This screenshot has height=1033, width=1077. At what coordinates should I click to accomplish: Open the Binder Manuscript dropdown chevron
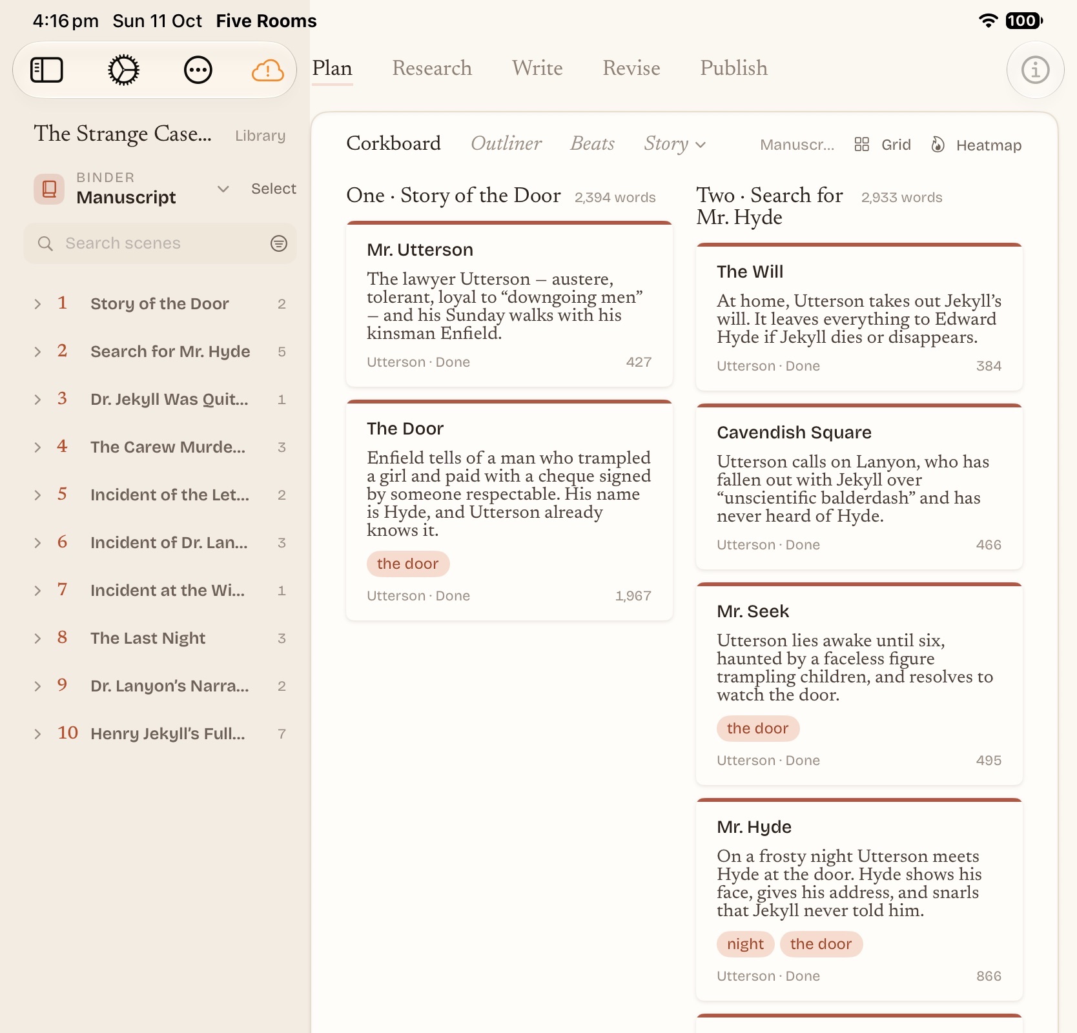point(223,189)
